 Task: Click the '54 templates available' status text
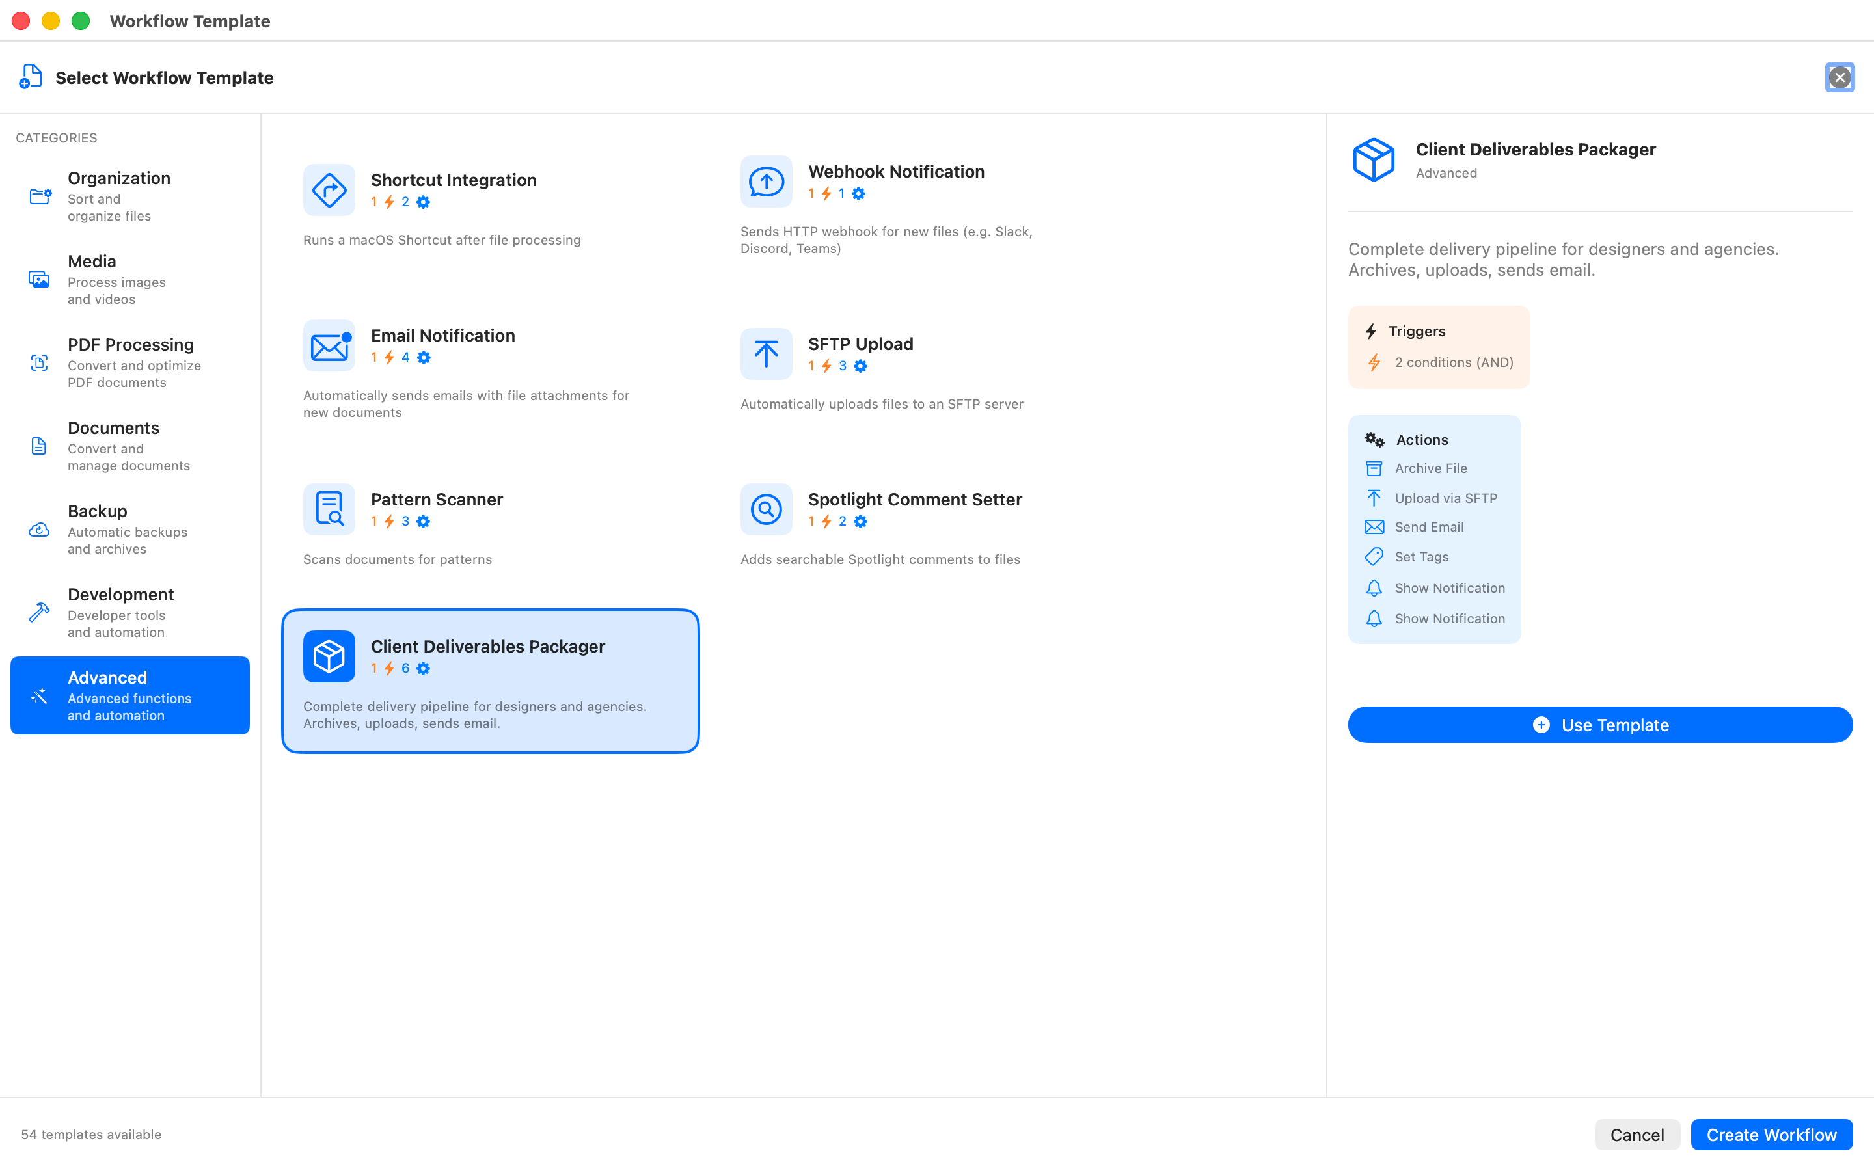[x=91, y=1135]
